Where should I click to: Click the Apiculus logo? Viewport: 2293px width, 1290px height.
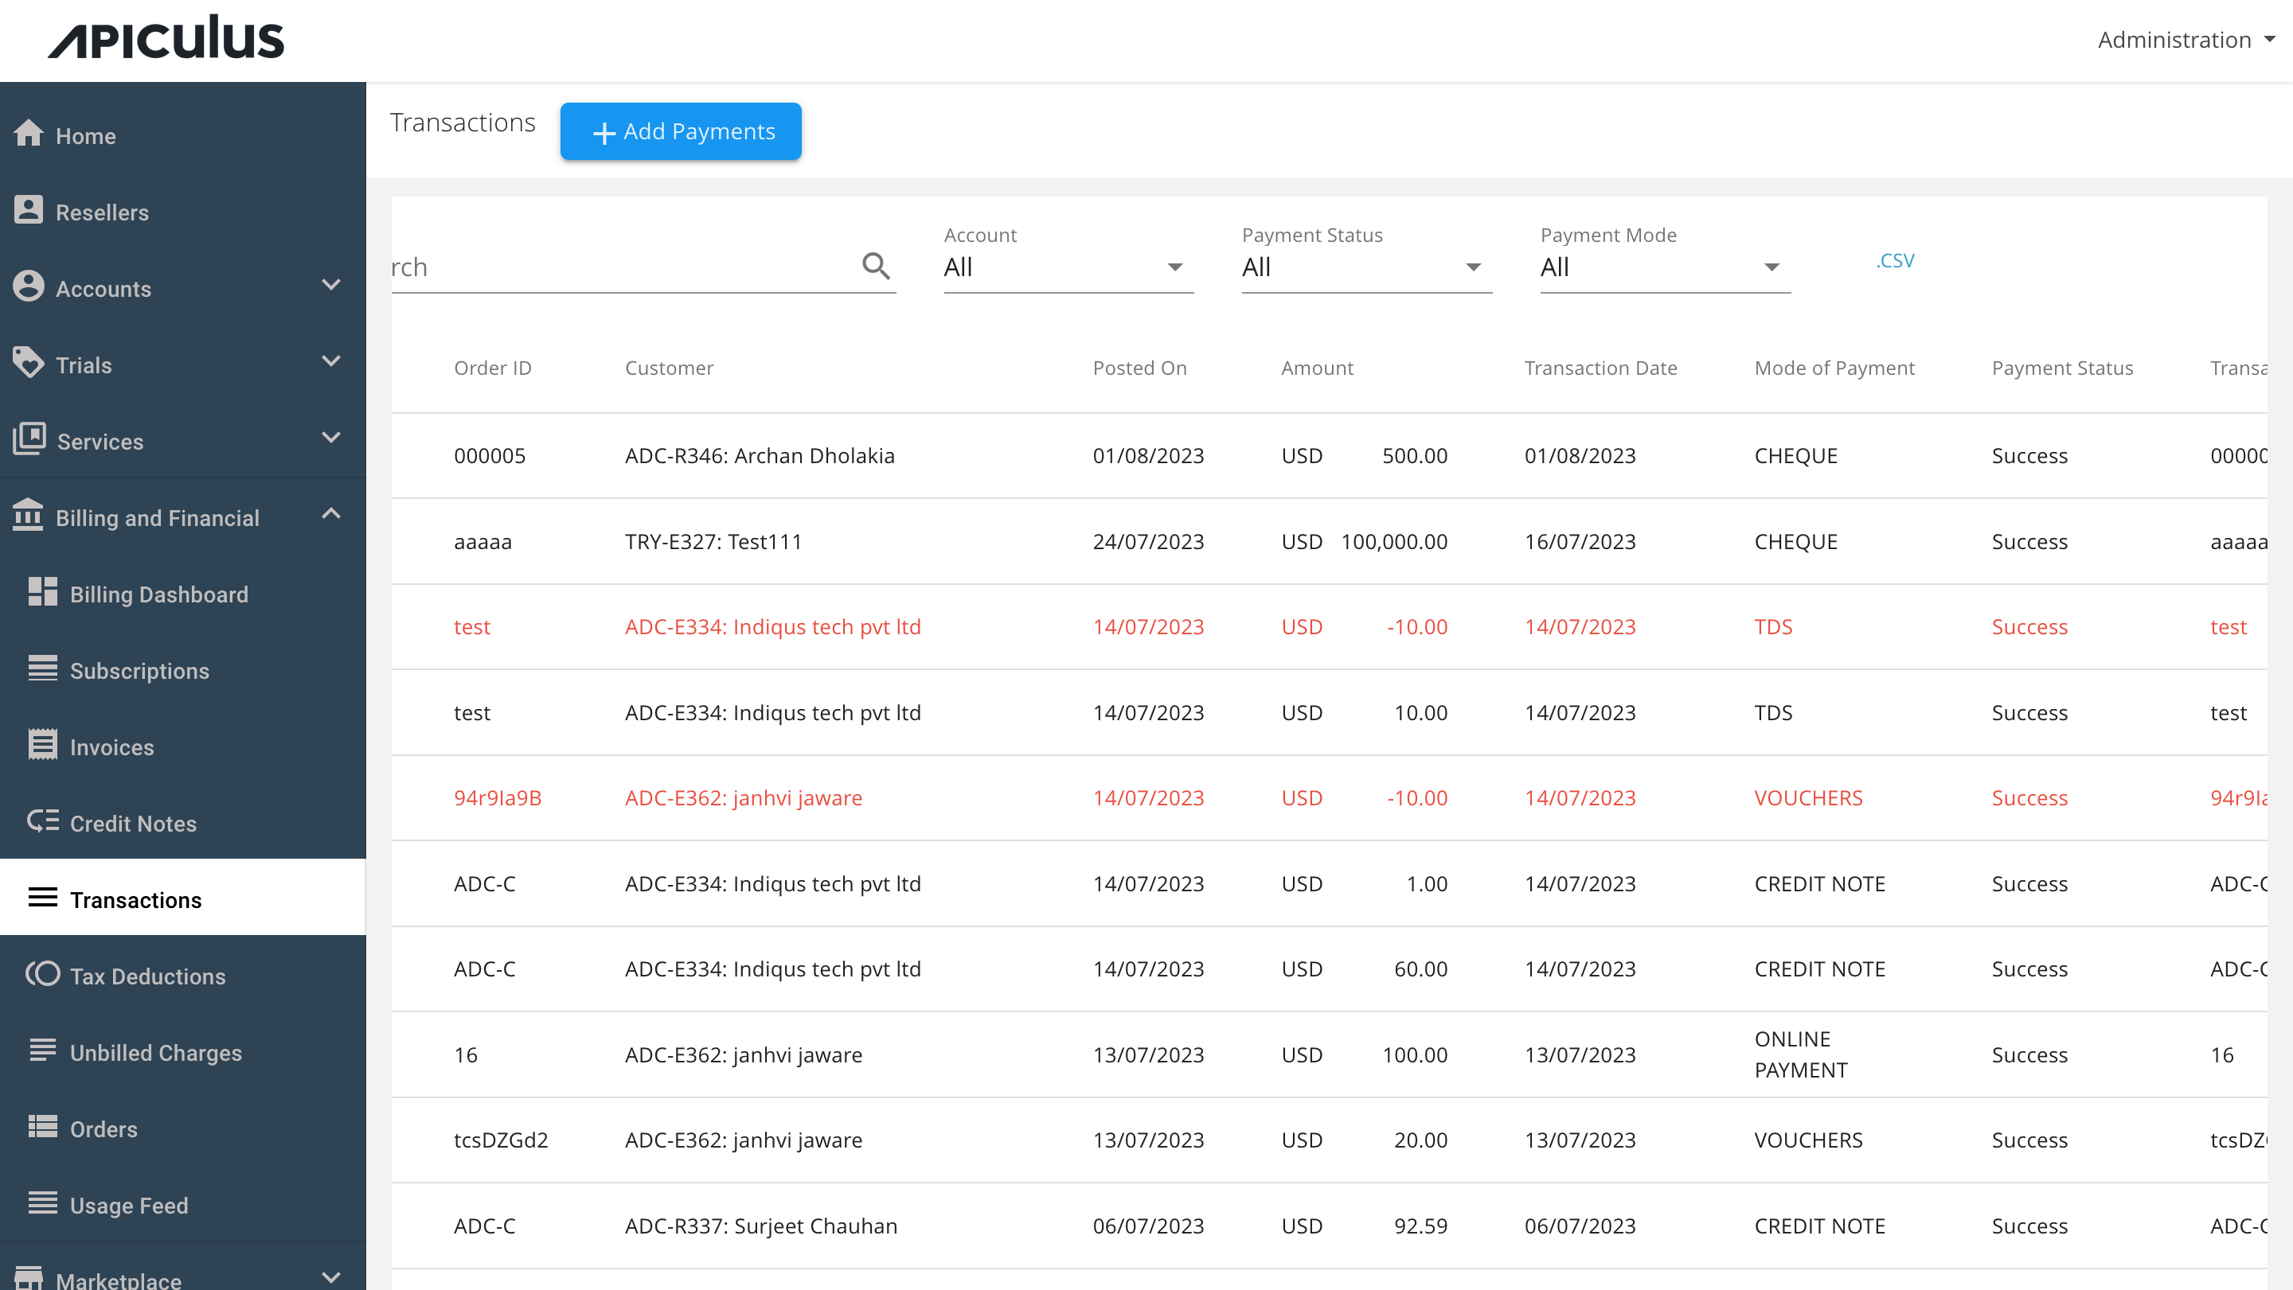[x=166, y=38]
